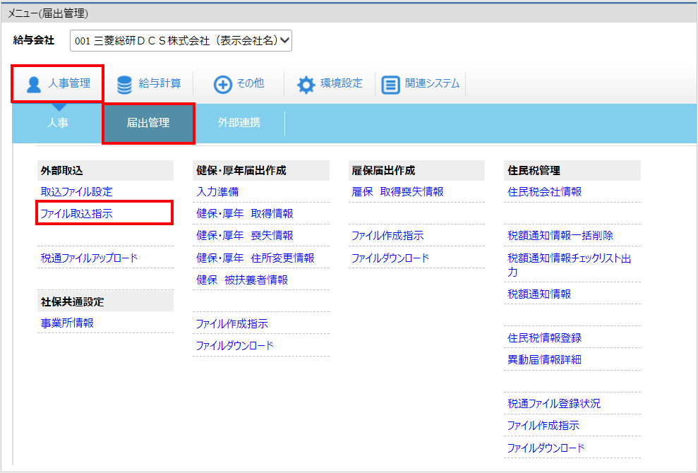The image size is (698, 473).
Task: Click the database stack icon for 給与計算
Action: [x=125, y=85]
